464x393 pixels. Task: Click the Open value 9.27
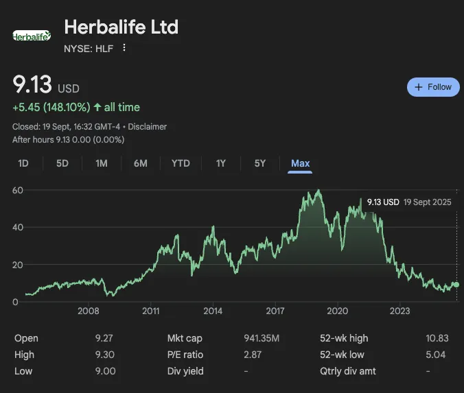[104, 338]
